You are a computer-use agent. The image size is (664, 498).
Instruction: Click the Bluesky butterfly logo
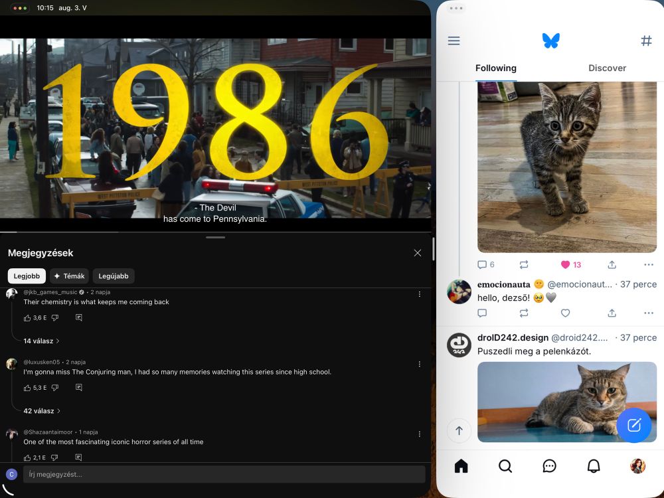(x=550, y=41)
